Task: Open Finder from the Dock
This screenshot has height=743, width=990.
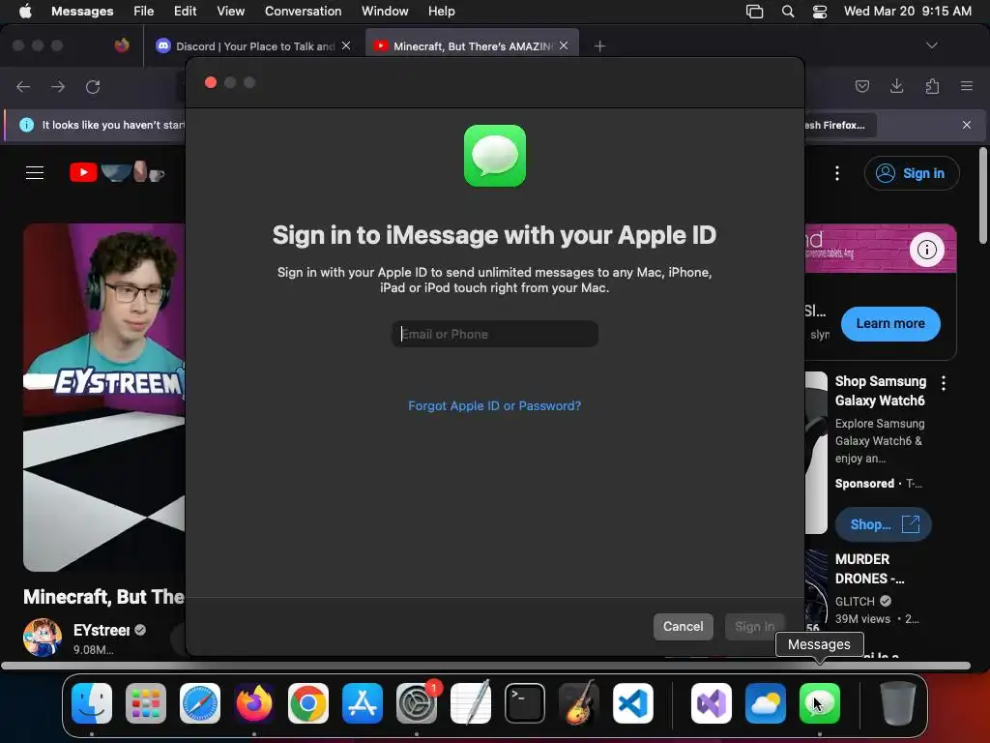Action: (92, 703)
